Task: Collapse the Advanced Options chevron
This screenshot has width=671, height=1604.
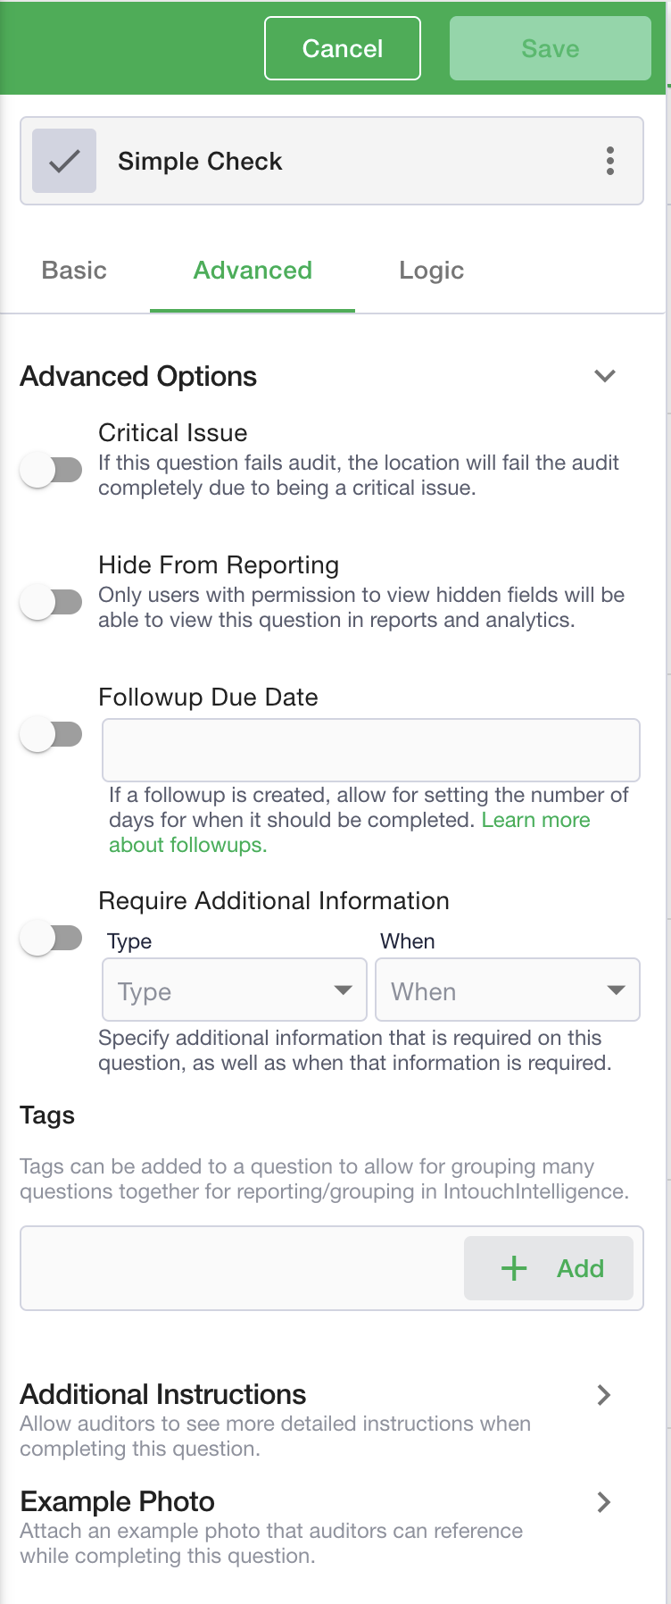Action: point(605,376)
